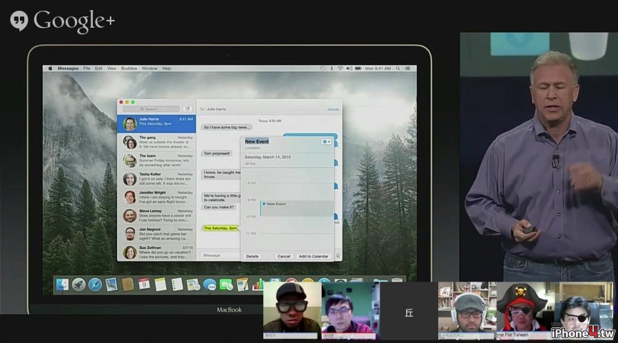The image size is (618, 343).
Task: Select participant wearing black cap and glasses
Action: 292,310
